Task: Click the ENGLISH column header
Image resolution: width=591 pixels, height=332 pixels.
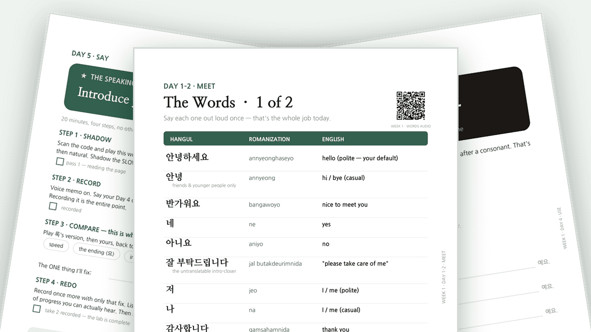Action: (x=333, y=139)
